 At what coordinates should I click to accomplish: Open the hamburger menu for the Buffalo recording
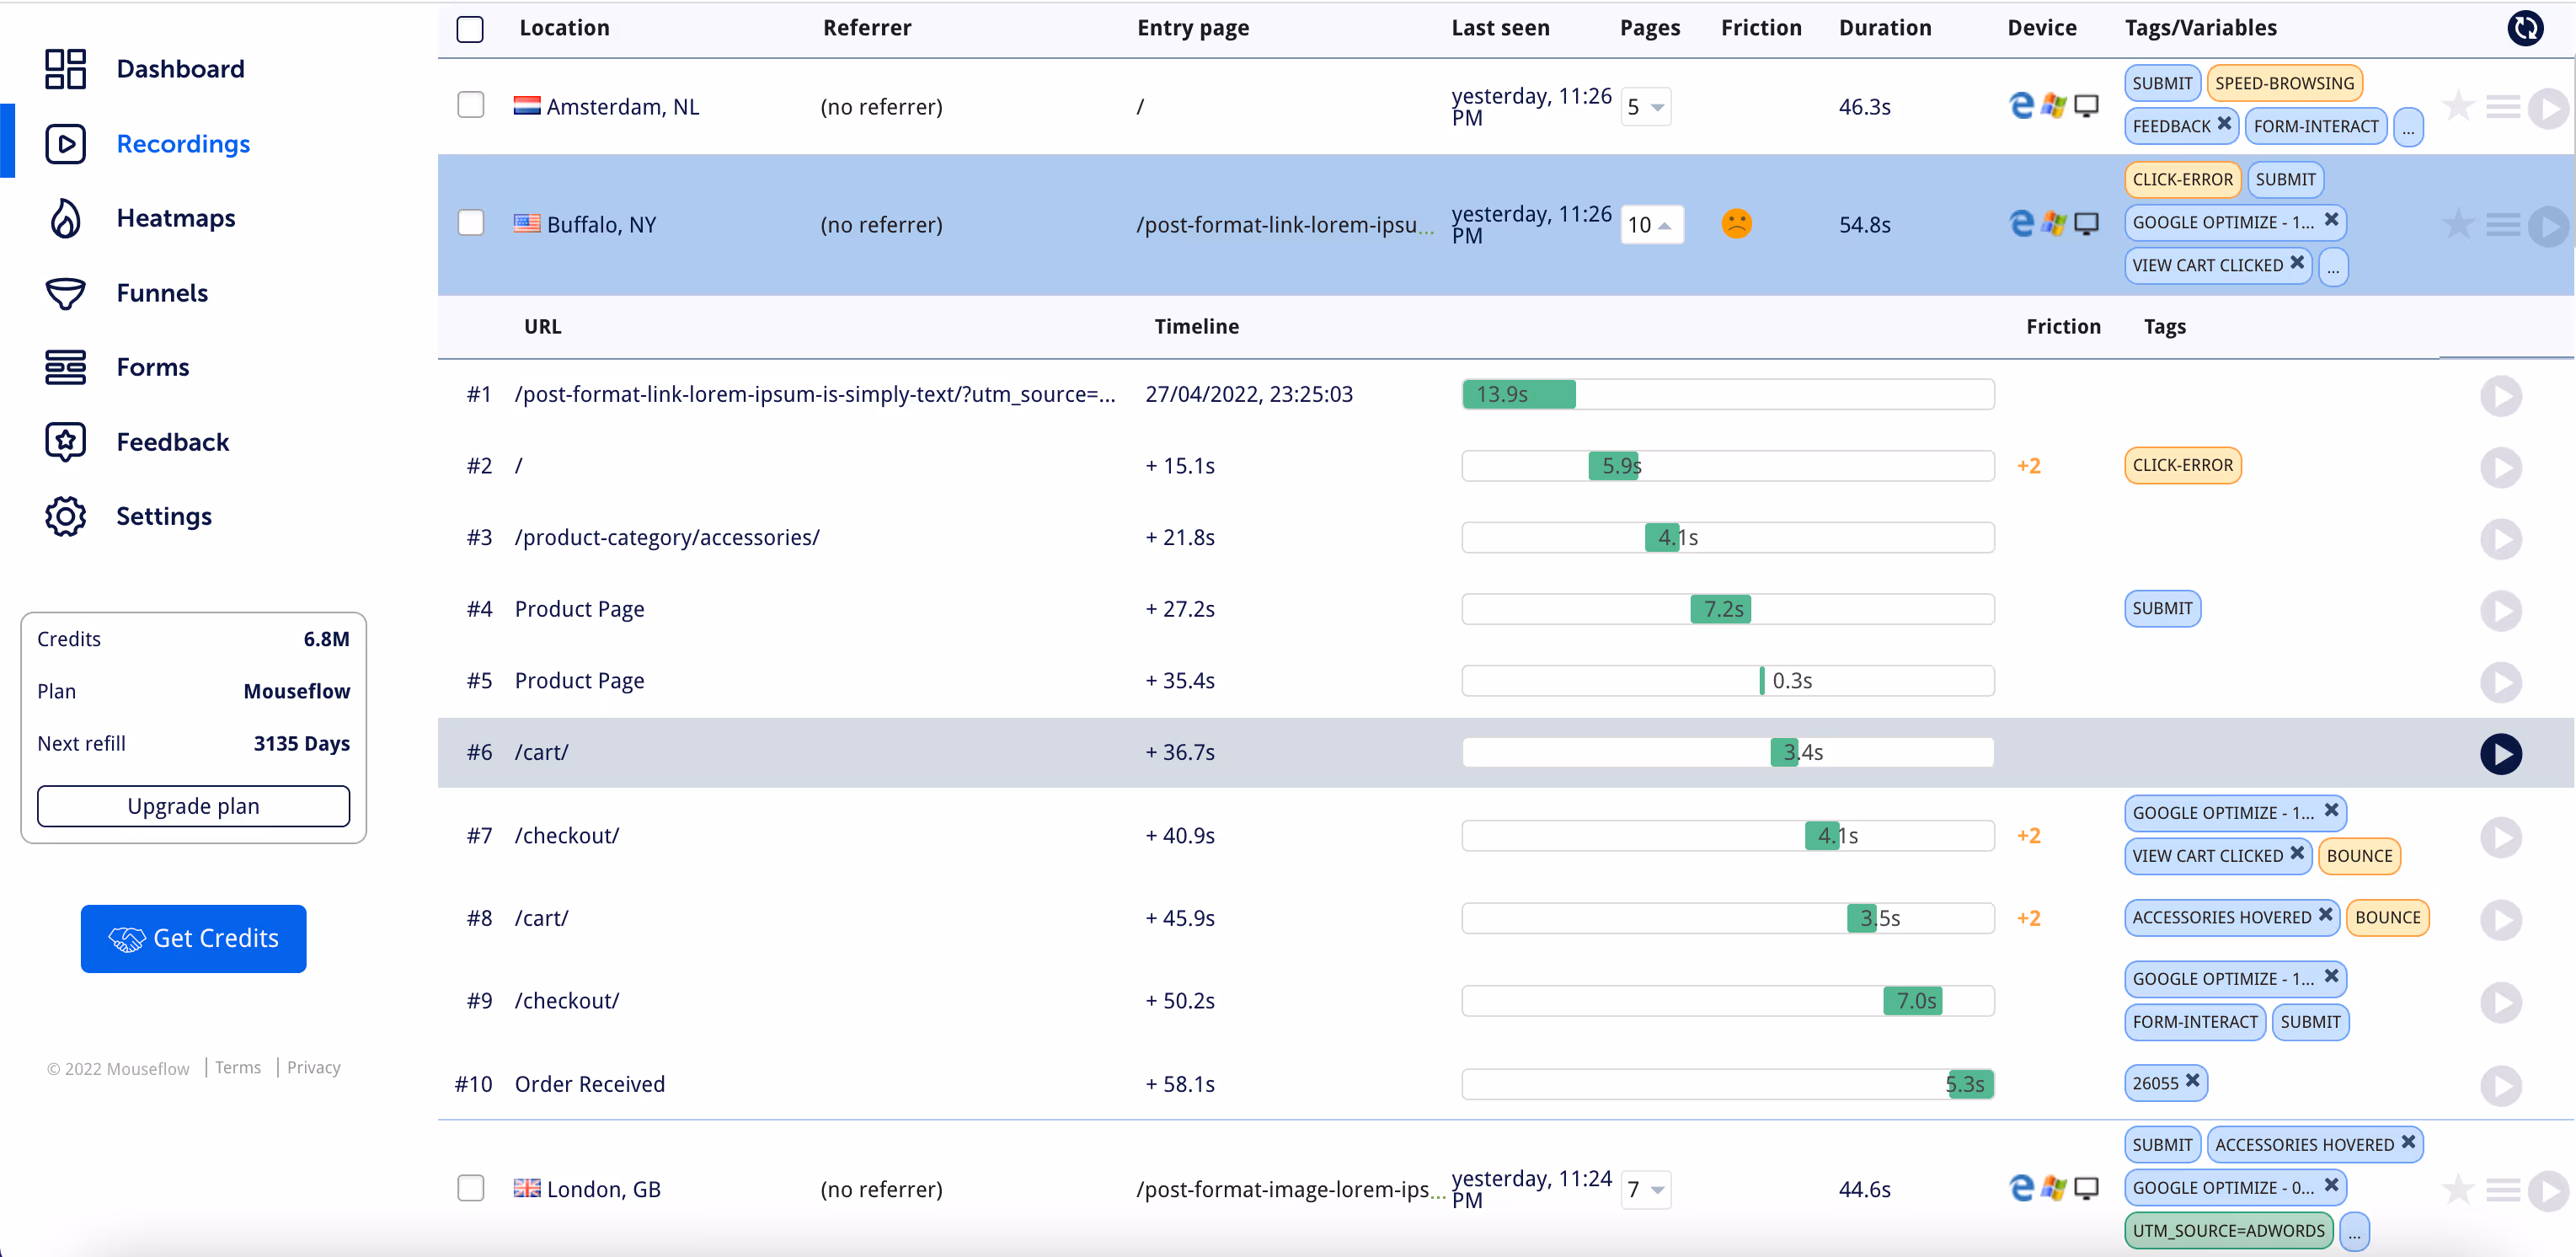point(2503,225)
